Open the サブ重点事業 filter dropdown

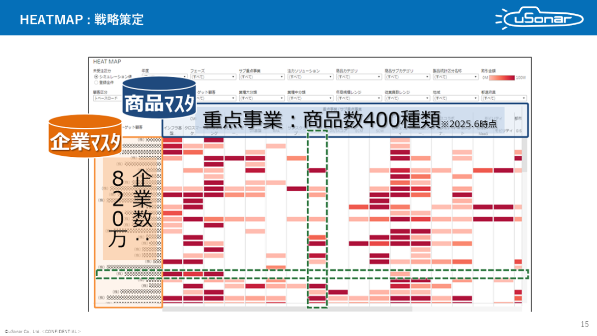pos(261,77)
